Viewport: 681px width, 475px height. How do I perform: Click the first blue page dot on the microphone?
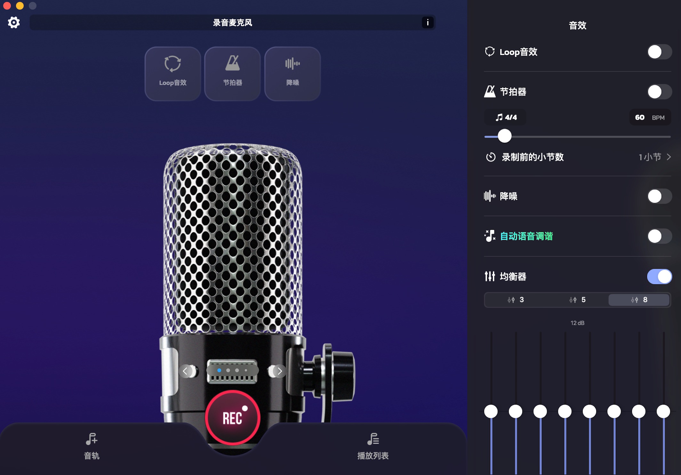pyautogui.click(x=219, y=370)
